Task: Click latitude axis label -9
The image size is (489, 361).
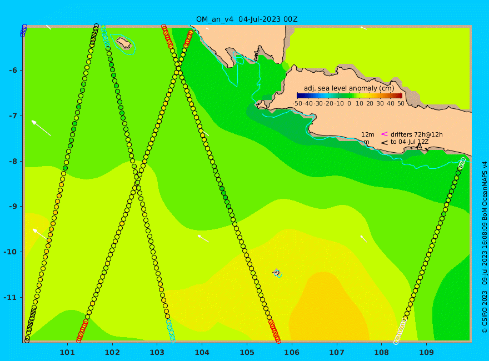Action: [13, 207]
